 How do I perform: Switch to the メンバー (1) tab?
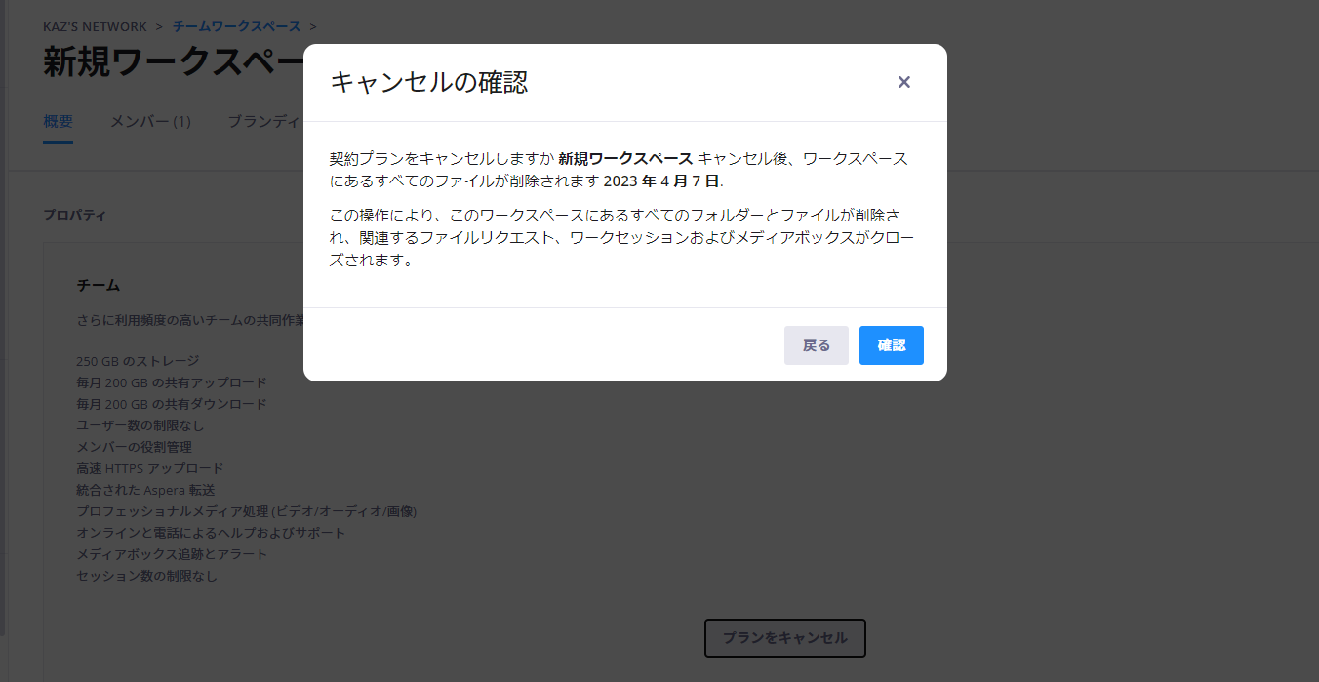click(150, 122)
